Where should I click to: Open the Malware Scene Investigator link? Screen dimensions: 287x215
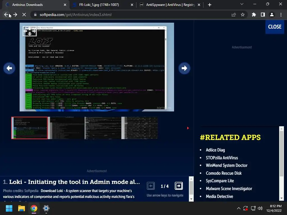229,188
